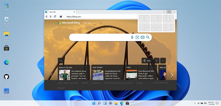
Task: Open File Explorer desktop shortcut
Action: 6,37
